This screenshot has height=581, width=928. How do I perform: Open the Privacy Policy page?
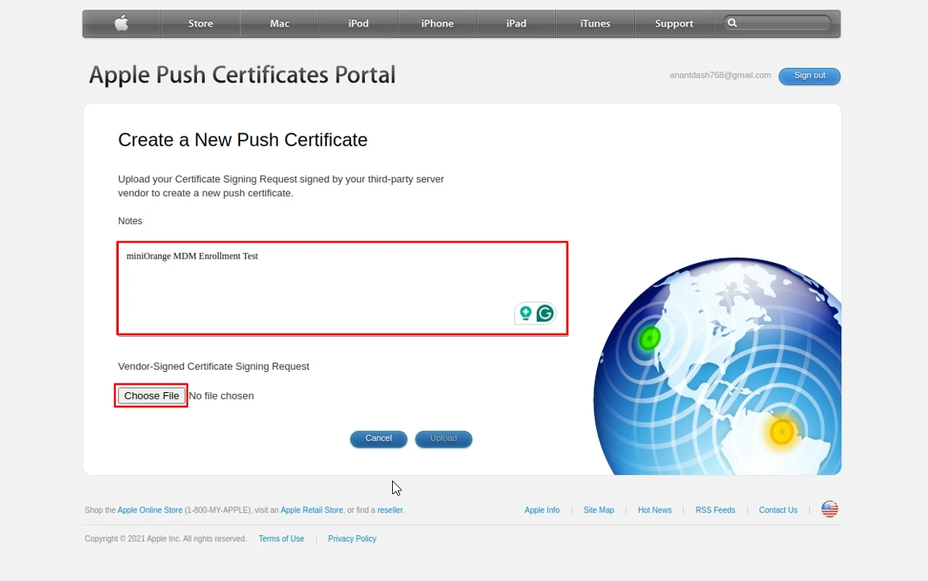(x=352, y=538)
